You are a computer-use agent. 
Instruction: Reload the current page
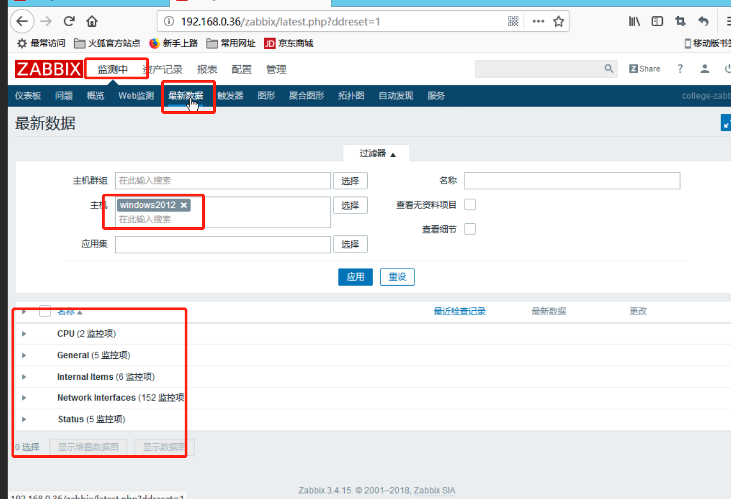coord(69,21)
